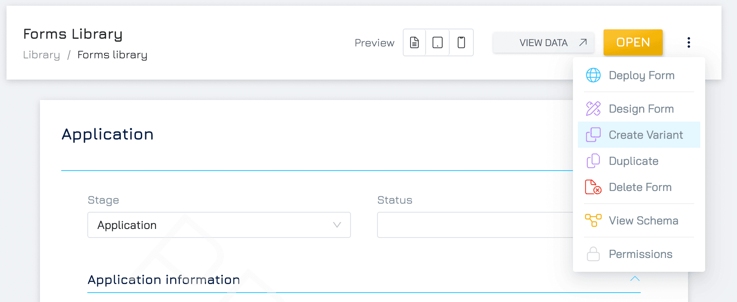This screenshot has height=302, width=737.
Task: Click the padlock Permissions icon
Action: [593, 254]
